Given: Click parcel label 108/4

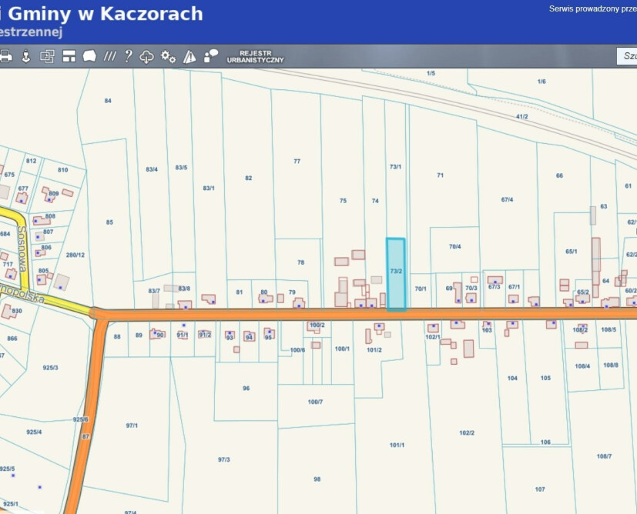Looking at the screenshot, I should pos(582,366).
